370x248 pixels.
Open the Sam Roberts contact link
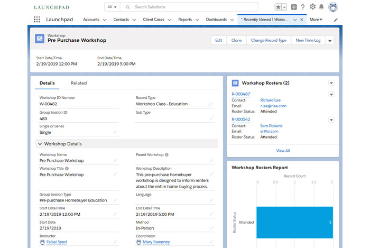[271, 126]
